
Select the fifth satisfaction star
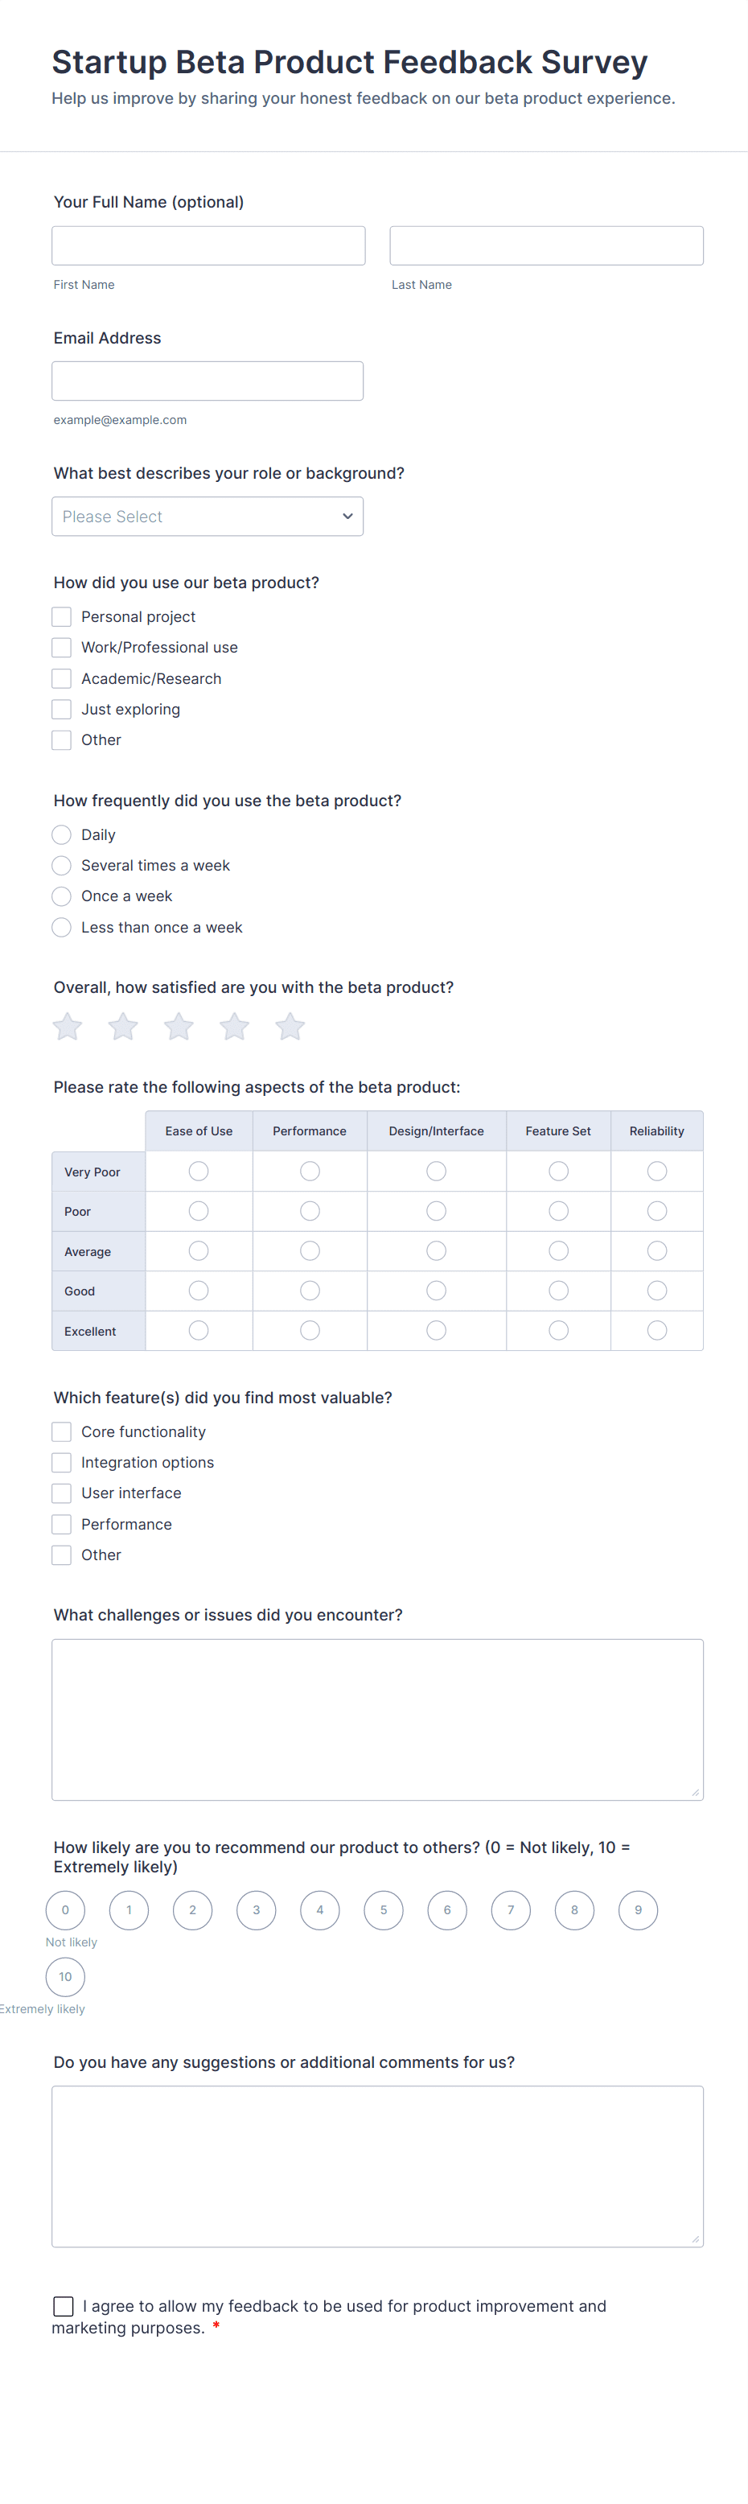coord(290,1027)
